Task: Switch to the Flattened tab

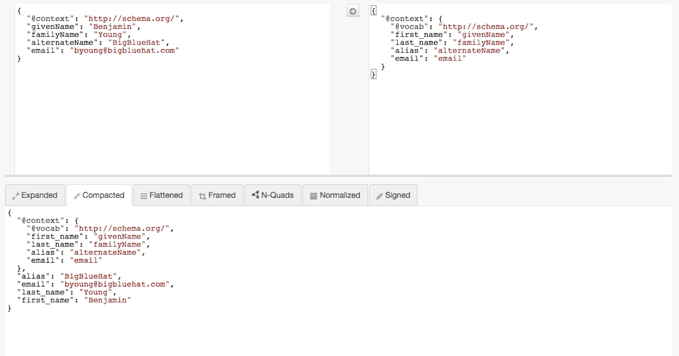Action: click(161, 195)
